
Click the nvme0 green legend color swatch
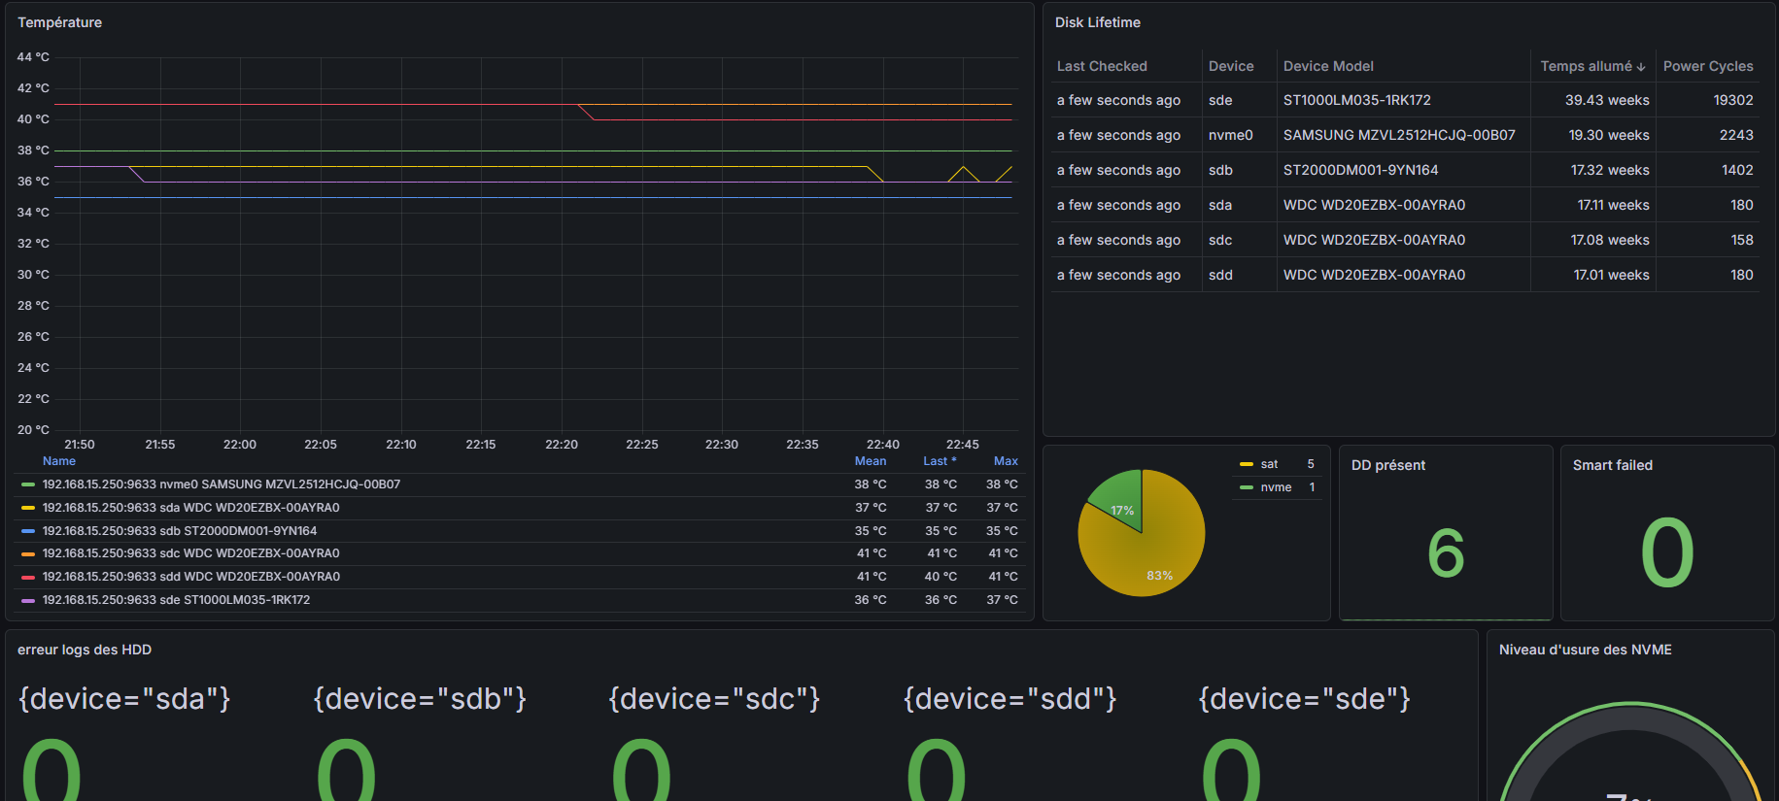[x=28, y=484]
